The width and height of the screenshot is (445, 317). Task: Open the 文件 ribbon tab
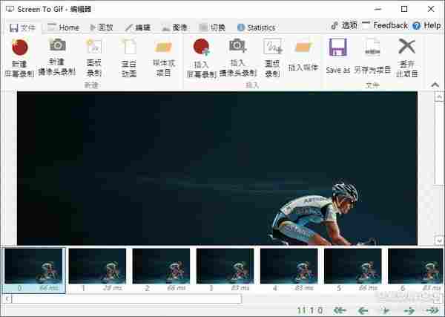[22, 27]
